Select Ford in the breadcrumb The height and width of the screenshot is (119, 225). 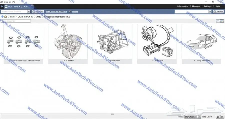tap(12, 17)
